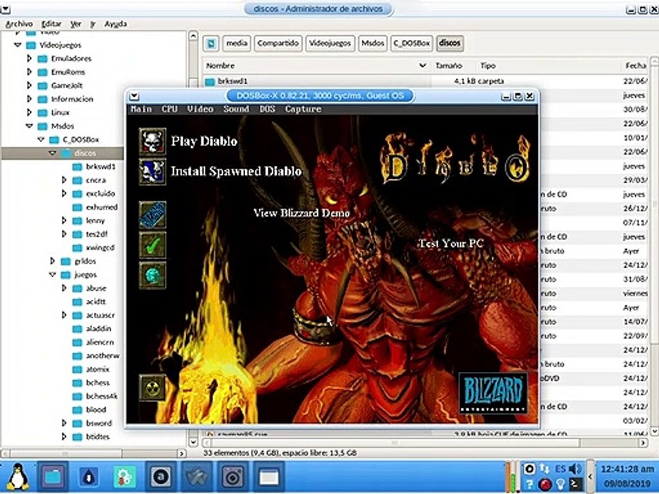Viewport: 659px width, 494px height.
Task: Click the skull Play Diablo icon
Action: tap(152, 141)
